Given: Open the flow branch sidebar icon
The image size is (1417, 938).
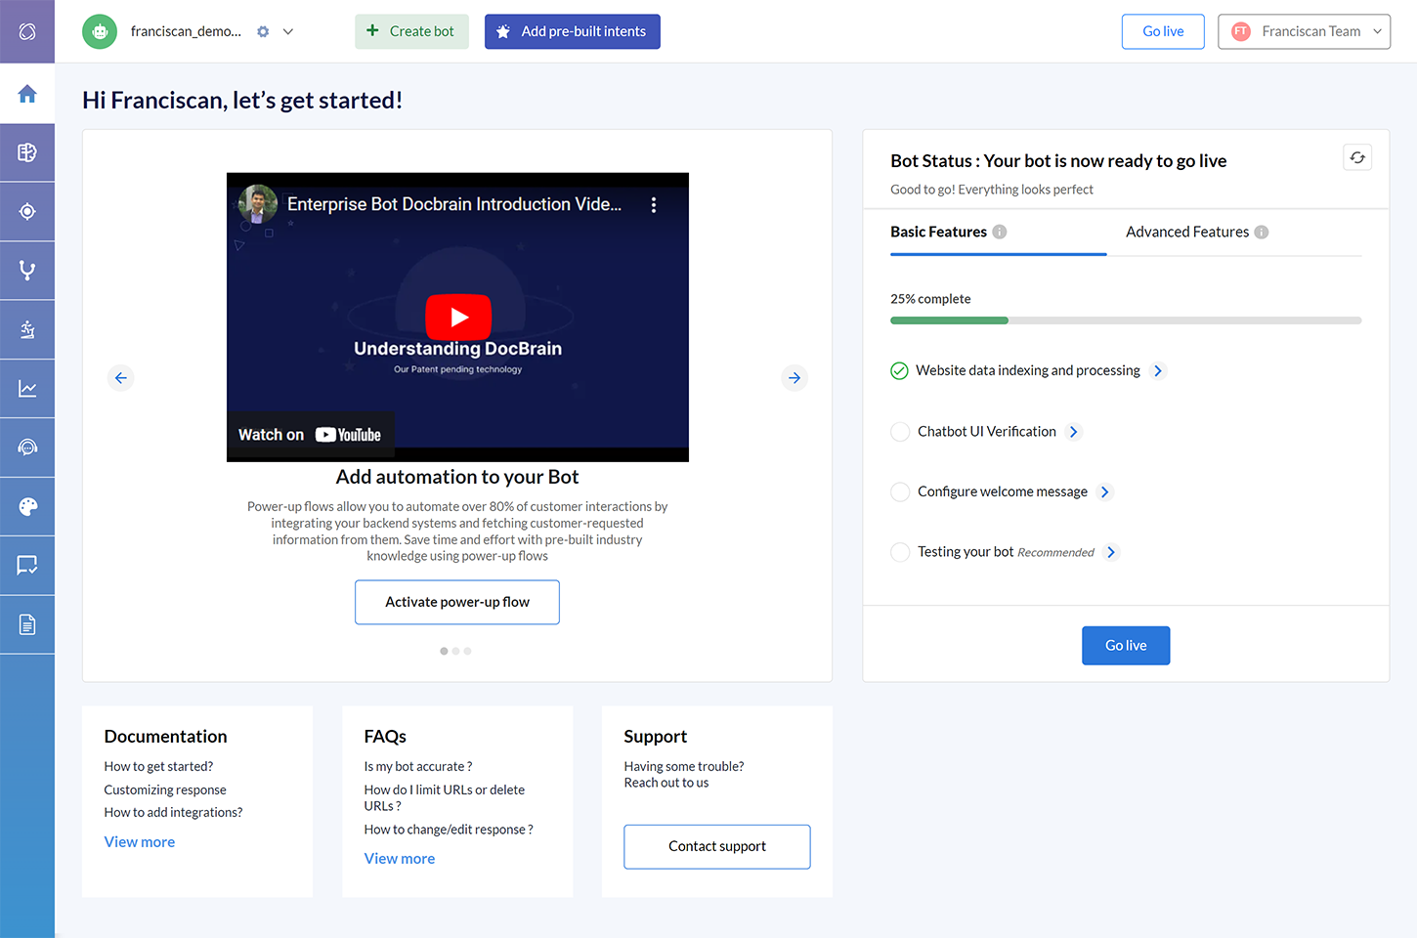Looking at the screenshot, I should point(27,271).
